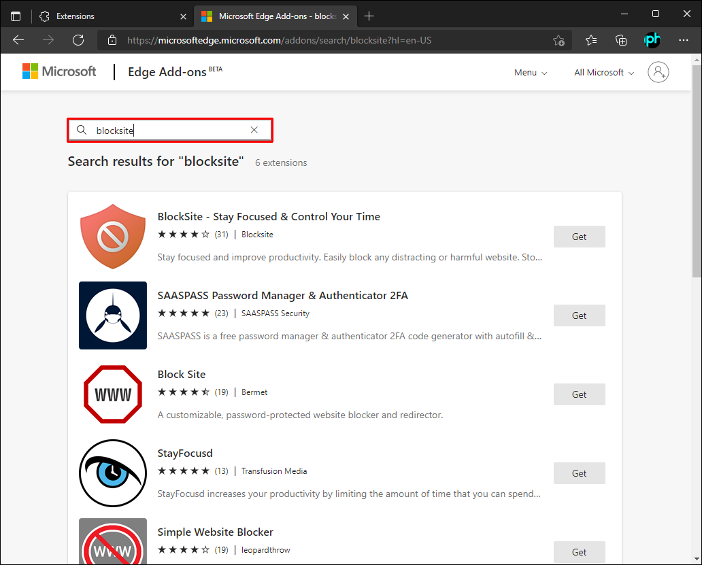
Task: Click the blocksite search input field
Action: [170, 130]
